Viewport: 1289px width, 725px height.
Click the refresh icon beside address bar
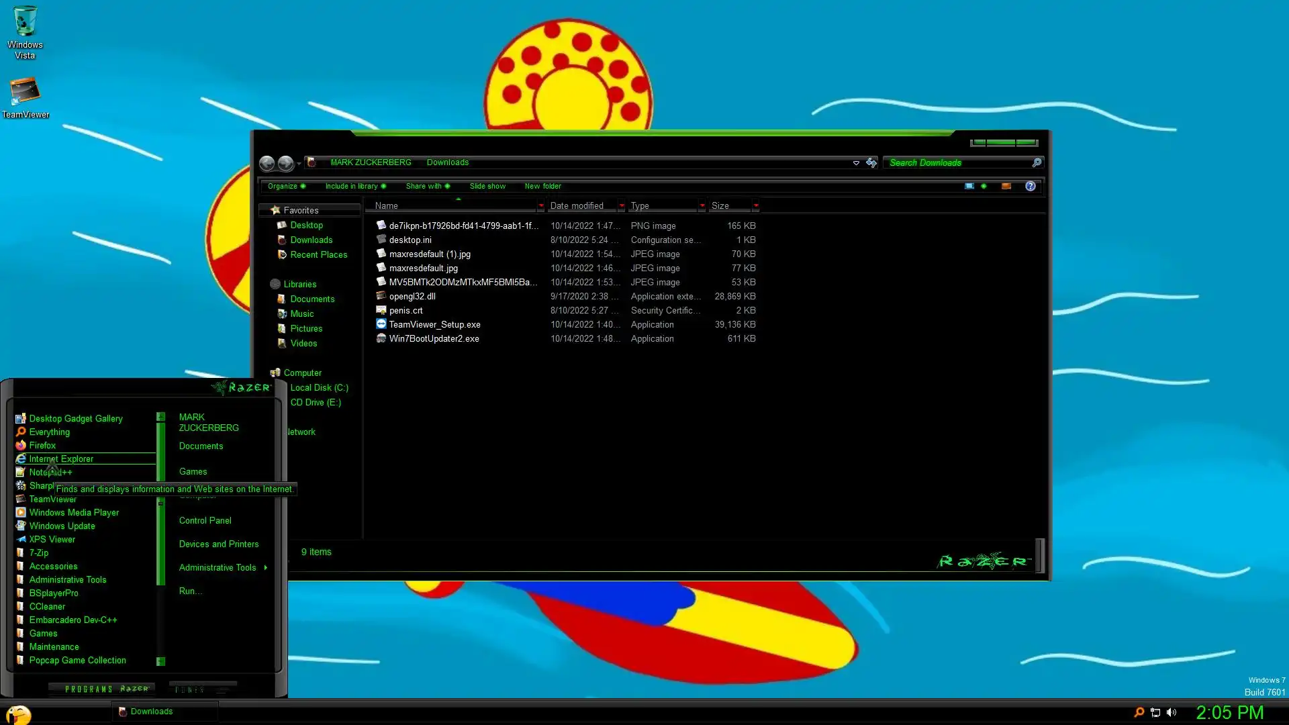click(871, 162)
